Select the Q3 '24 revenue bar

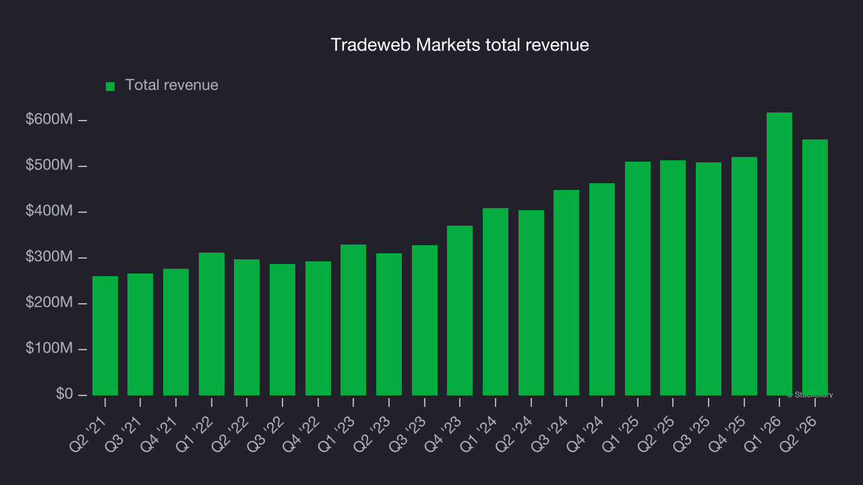click(x=566, y=292)
